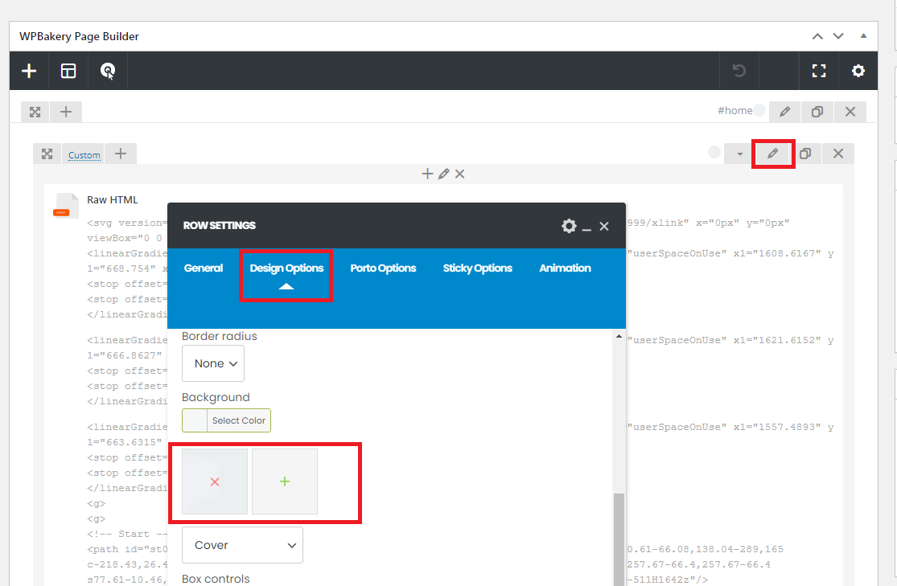Collapse the WPBakery Page Builder panel
This screenshot has width=897, height=586.
point(863,35)
